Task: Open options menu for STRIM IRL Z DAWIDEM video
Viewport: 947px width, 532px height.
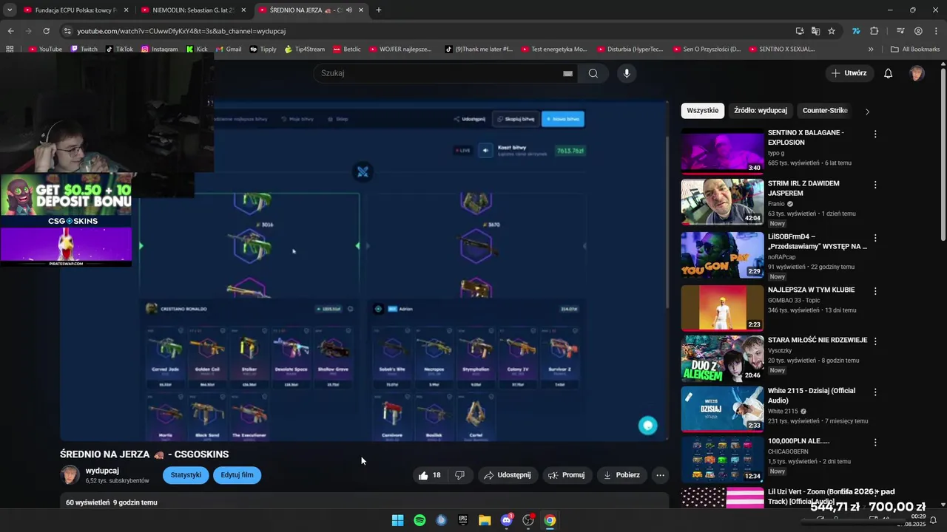Action: tap(875, 185)
